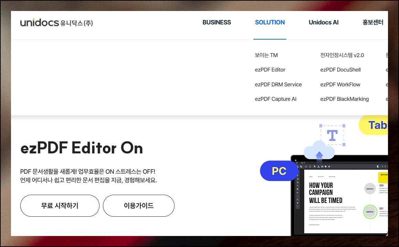Open the 홍보센터 menu
The image size is (399, 247).
click(x=373, y=22)
